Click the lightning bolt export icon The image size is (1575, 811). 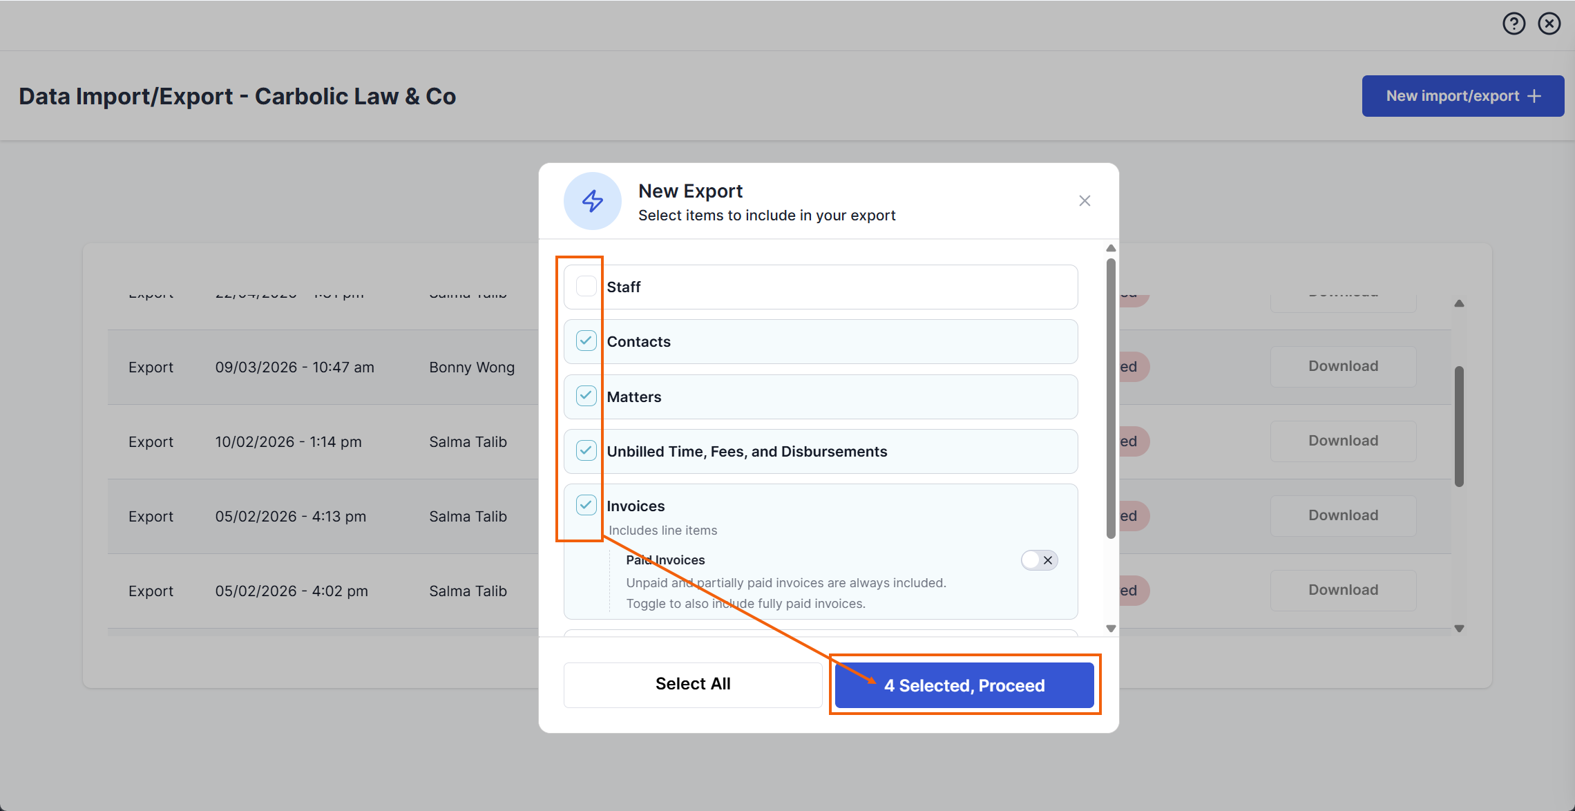click(x=593, y=201)
